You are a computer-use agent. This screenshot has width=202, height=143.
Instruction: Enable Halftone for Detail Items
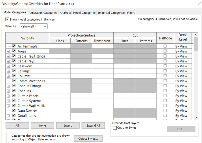point(165,115)
